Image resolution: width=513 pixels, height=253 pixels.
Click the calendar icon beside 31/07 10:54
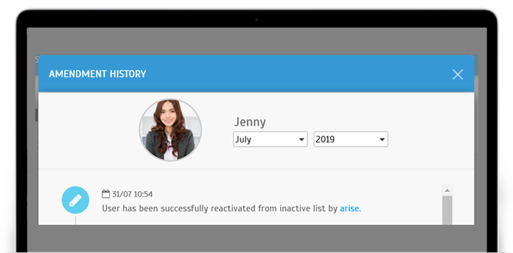pos(106,194)
